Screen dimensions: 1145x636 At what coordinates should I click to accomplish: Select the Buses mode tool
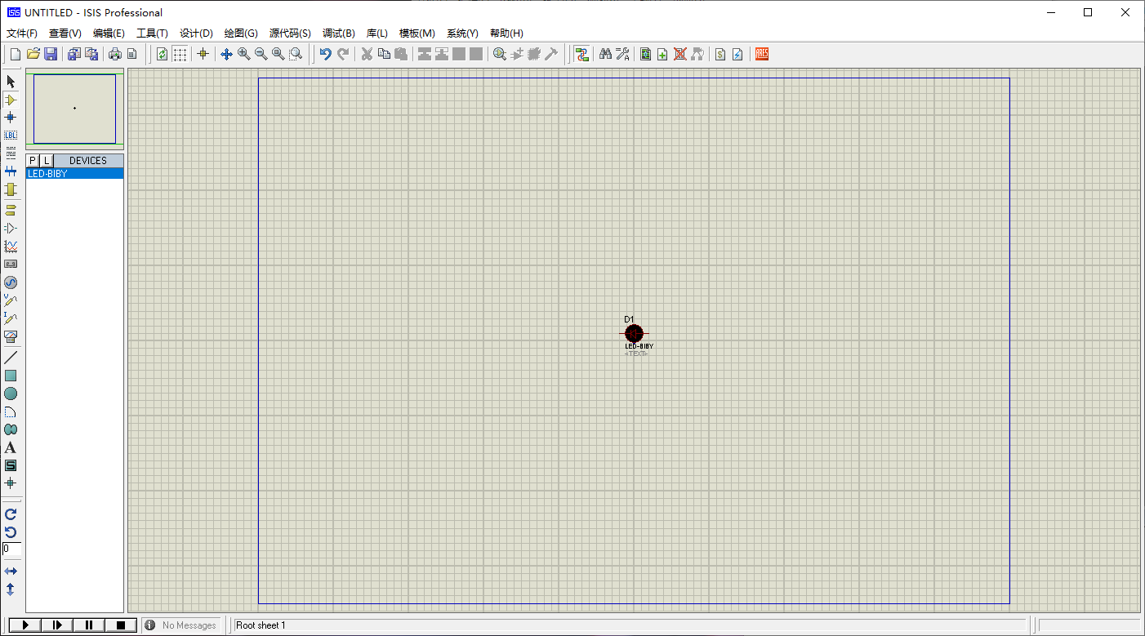[x=11, y=171]
